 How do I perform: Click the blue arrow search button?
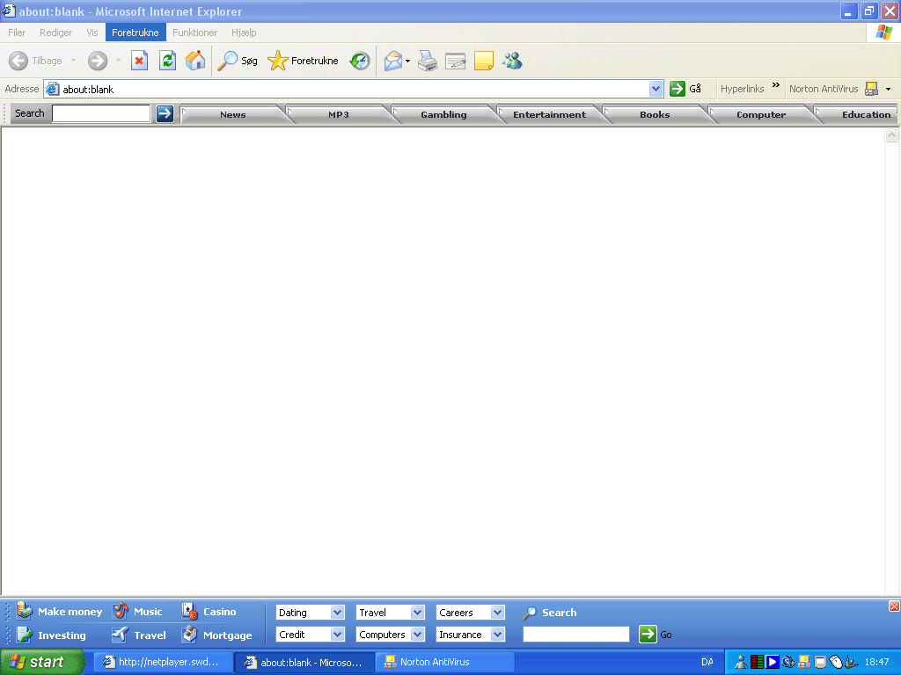165,113
